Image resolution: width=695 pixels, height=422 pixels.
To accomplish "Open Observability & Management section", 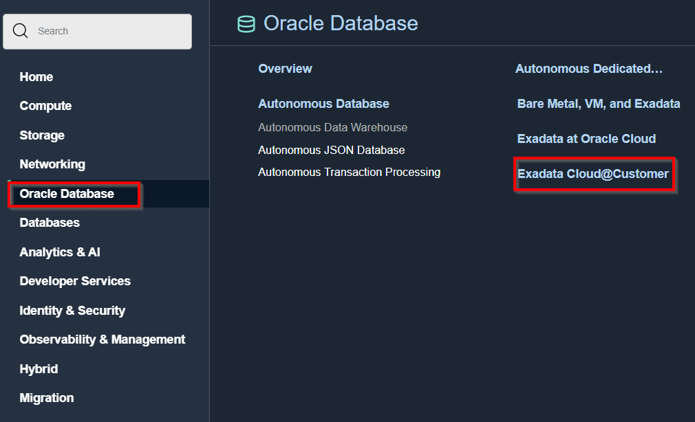I will tap(103, 340).
